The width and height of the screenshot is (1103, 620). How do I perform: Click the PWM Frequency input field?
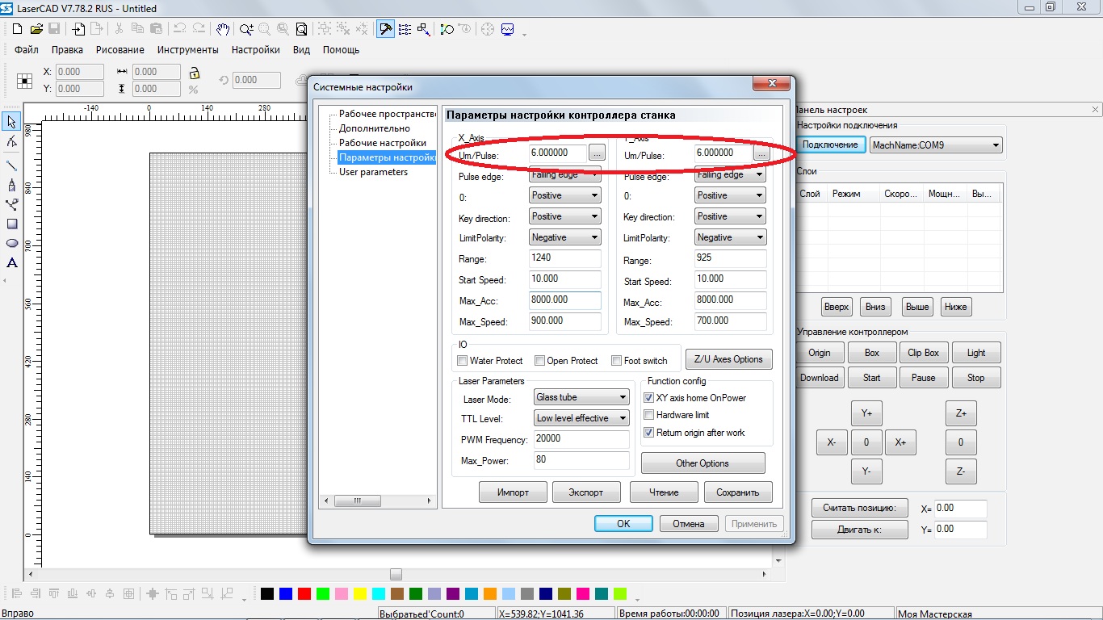coord(581,439)
